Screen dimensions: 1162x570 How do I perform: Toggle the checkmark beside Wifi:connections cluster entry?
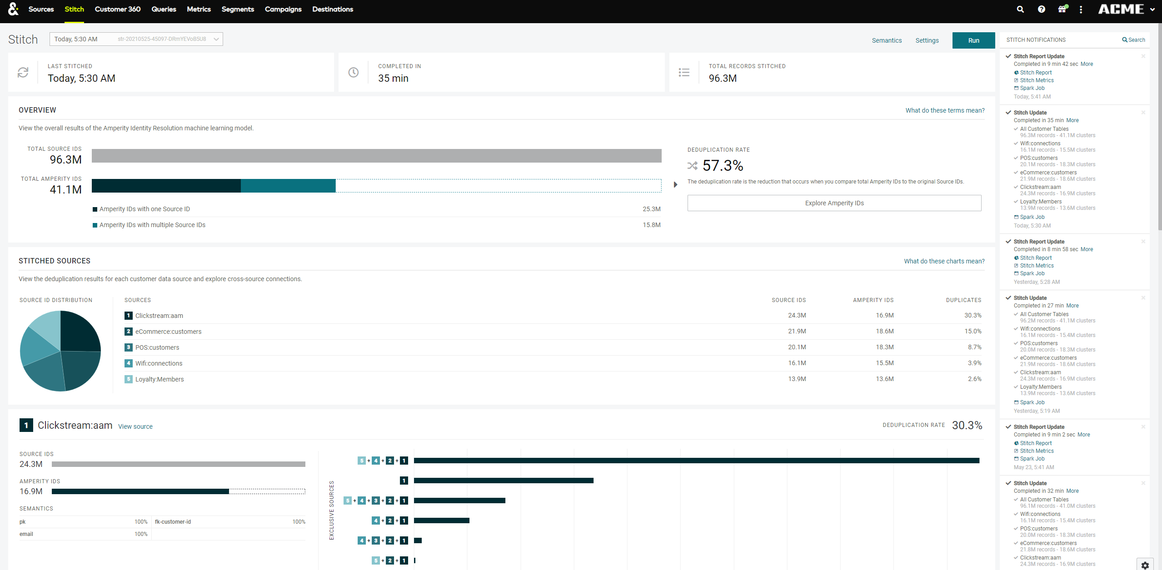(x=1016, y=143)
